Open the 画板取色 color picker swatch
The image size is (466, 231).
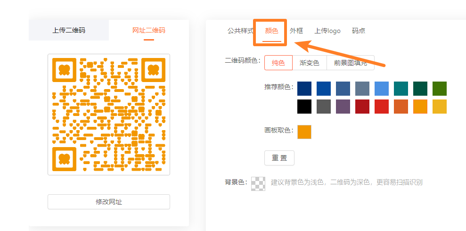pyautogui.click(x=304, y=132)
